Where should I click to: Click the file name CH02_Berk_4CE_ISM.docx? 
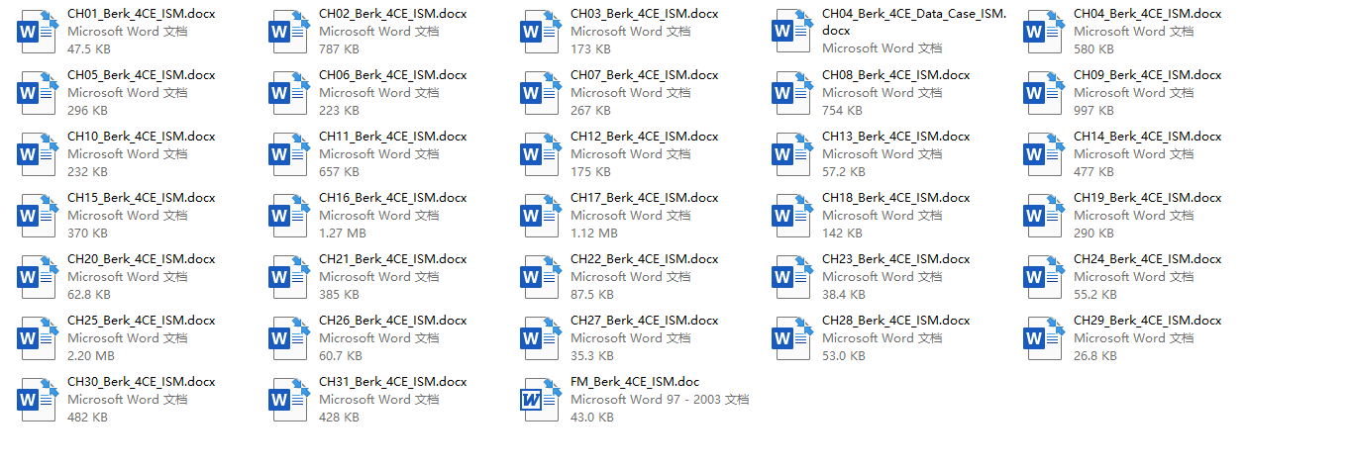click(x=393, y=14)
